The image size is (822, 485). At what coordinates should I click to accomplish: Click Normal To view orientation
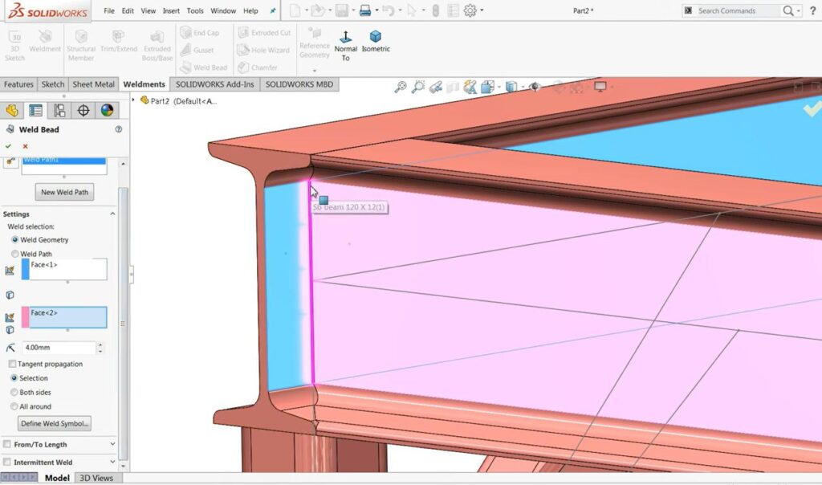(346, 40)
